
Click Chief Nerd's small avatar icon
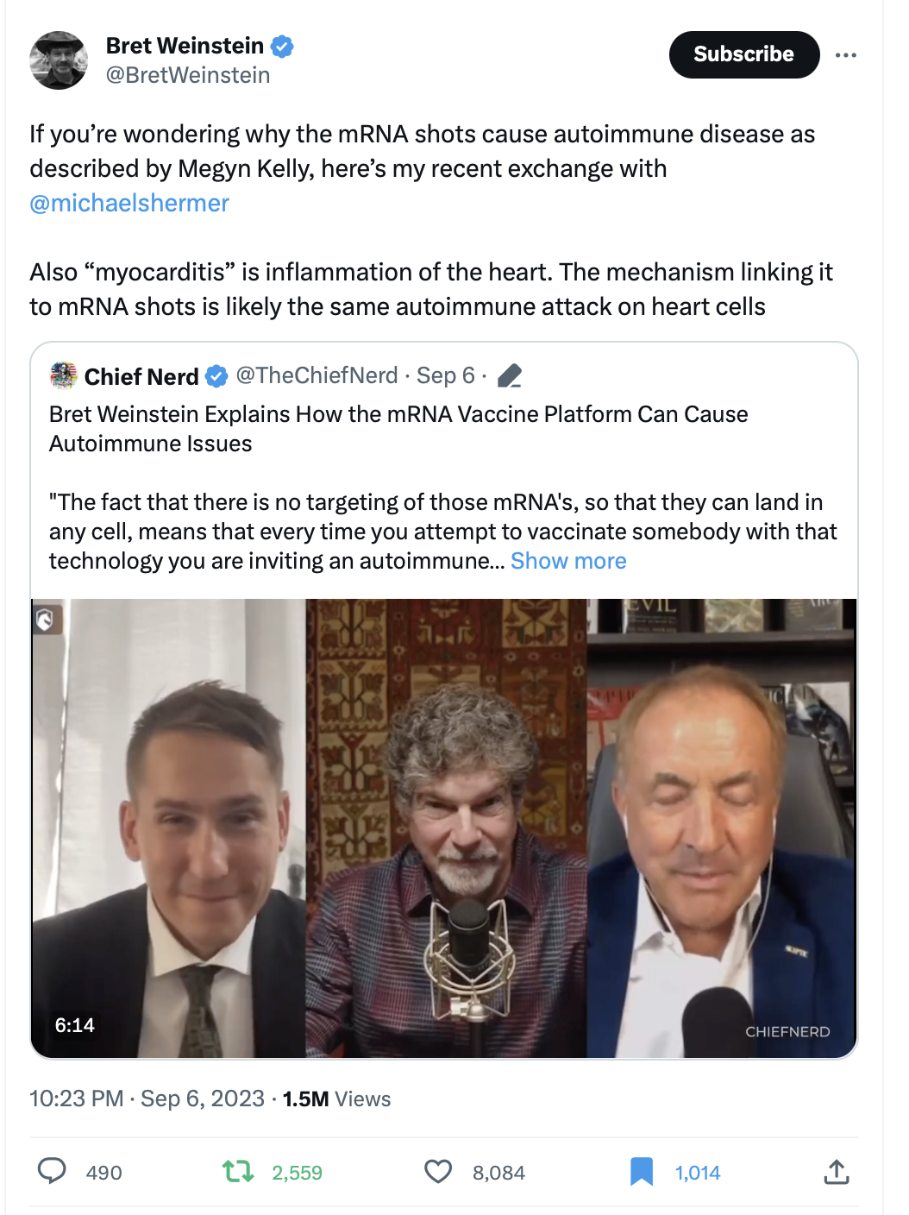[x=64, y=375]
